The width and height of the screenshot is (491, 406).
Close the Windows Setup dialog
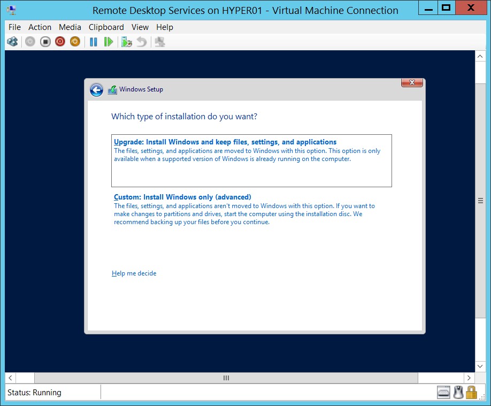(412, 82)
